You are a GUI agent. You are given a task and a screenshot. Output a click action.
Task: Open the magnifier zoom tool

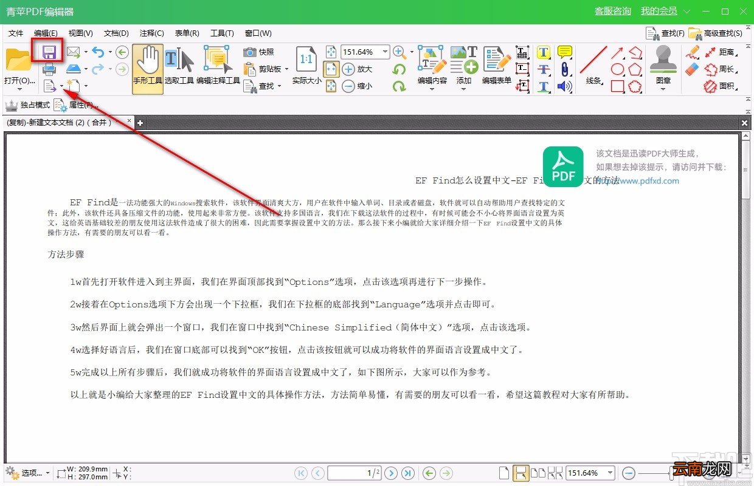pyautogui.click(x=399, y=52)
